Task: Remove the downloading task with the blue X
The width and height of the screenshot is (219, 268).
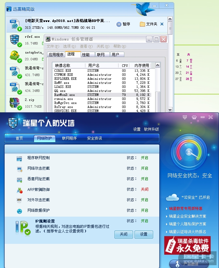Action: tap(162, 24)
